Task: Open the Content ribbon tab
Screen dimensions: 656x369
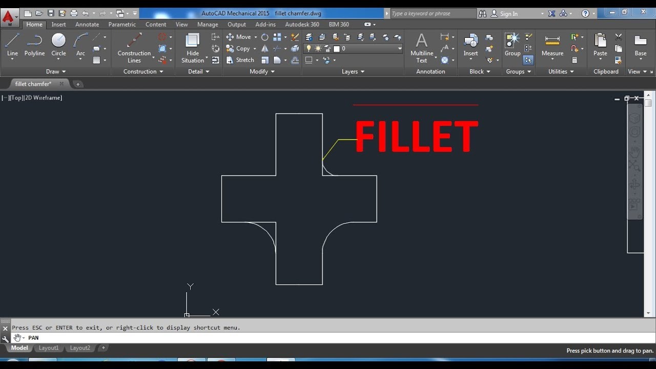Action: point(156,25)
